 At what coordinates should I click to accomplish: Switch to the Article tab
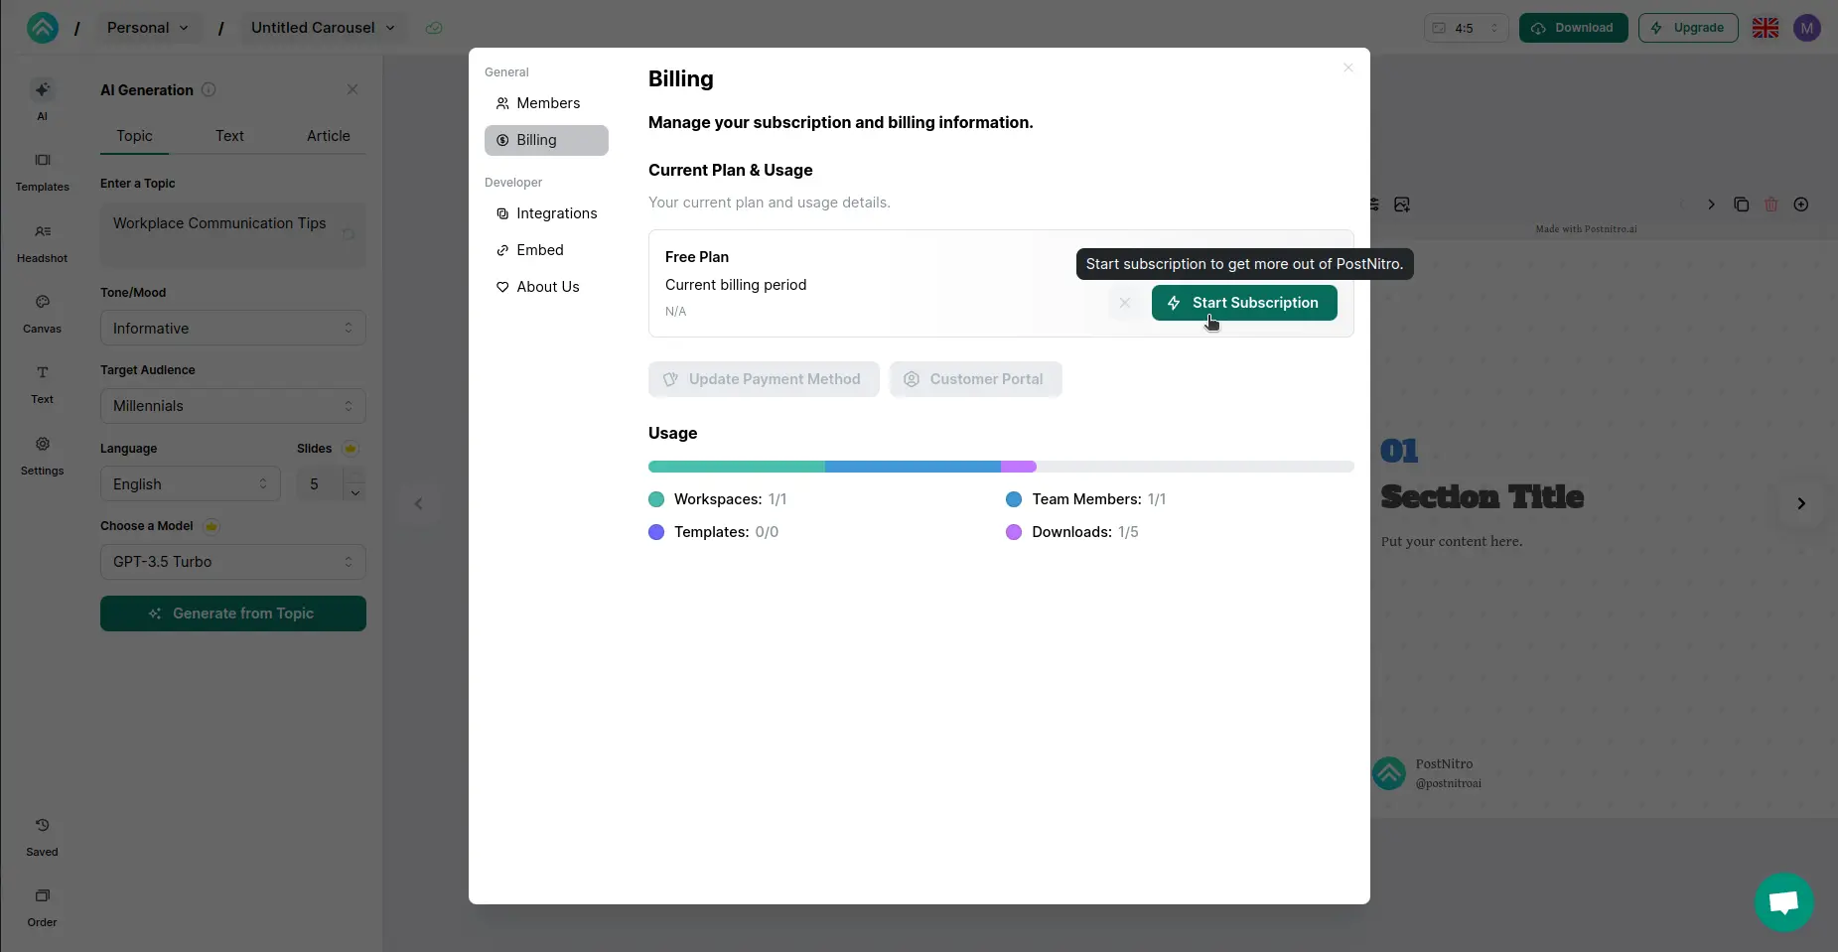tap(329, 136)
